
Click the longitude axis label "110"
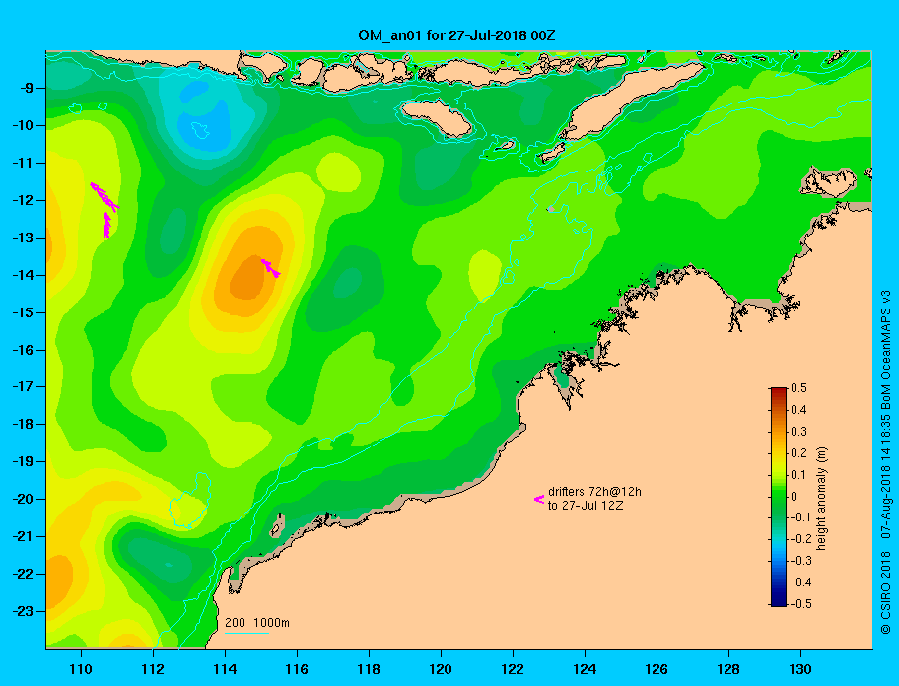point(81,669)
